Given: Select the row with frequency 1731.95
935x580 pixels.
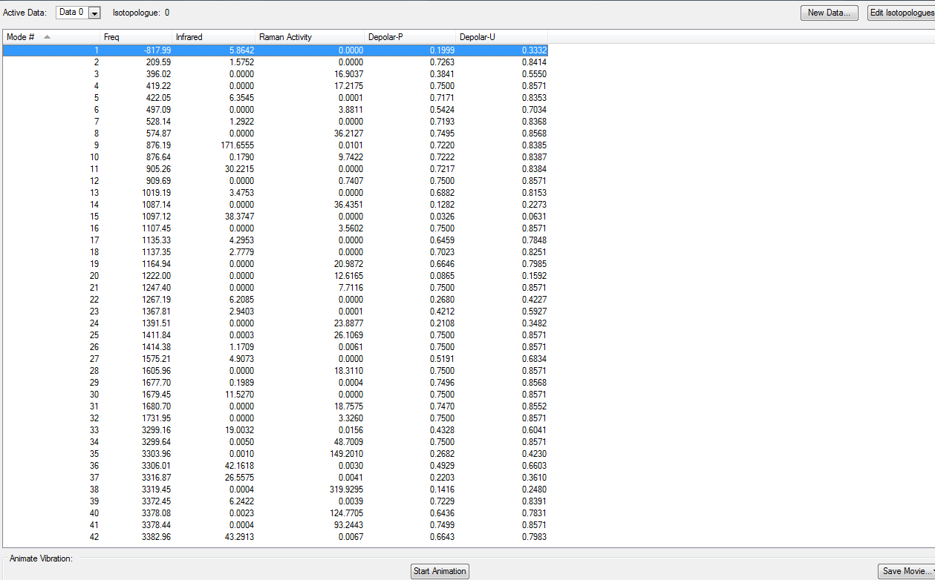Looking at the screenshot, I should (276, 418).
